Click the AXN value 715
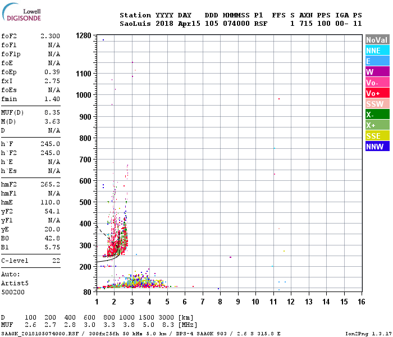The image size is (393, 337). 306,24
